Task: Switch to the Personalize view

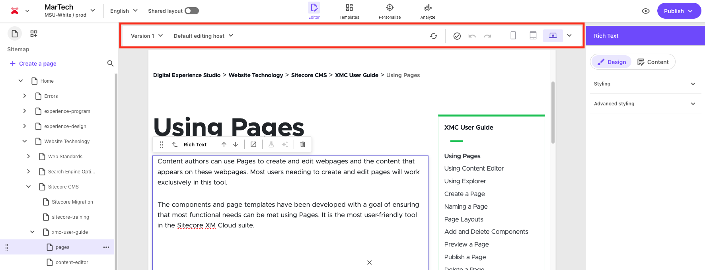Action: pyautogui.click(x=390, y=11)
